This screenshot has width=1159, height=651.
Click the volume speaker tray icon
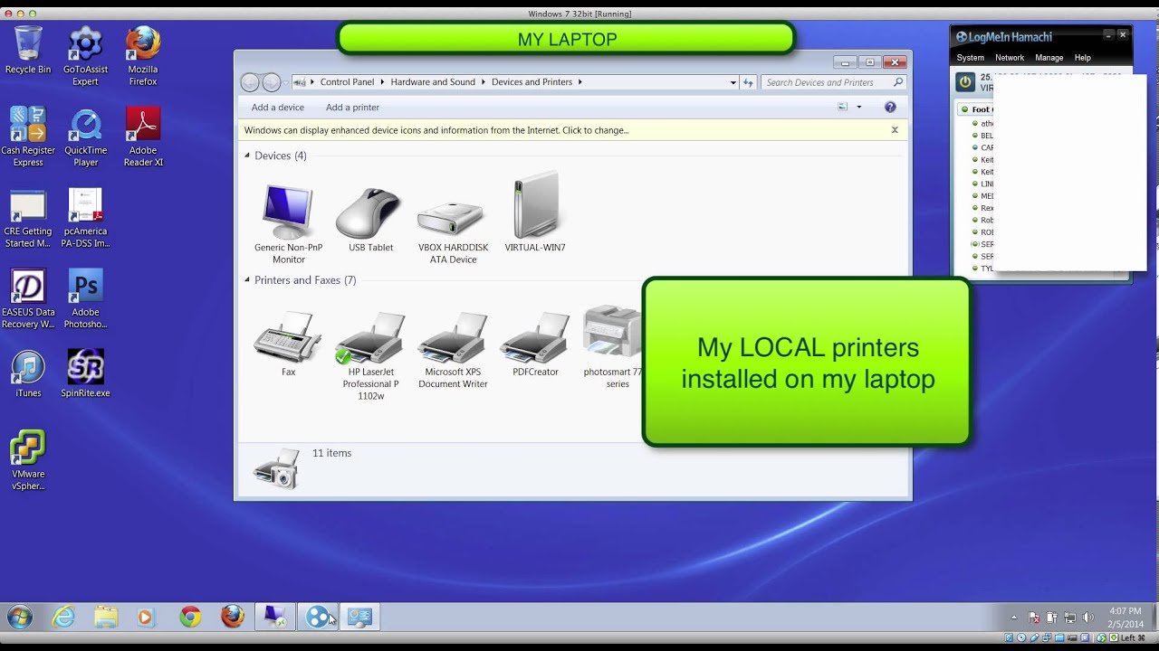tap(1088, 618)
